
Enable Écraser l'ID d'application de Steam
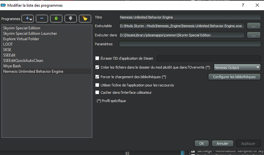point(97,58)
